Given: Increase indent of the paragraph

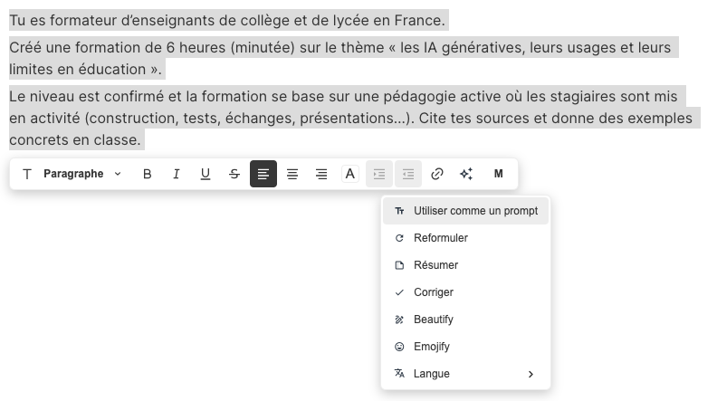Looking at the screenshot, I should pos(379,174).
